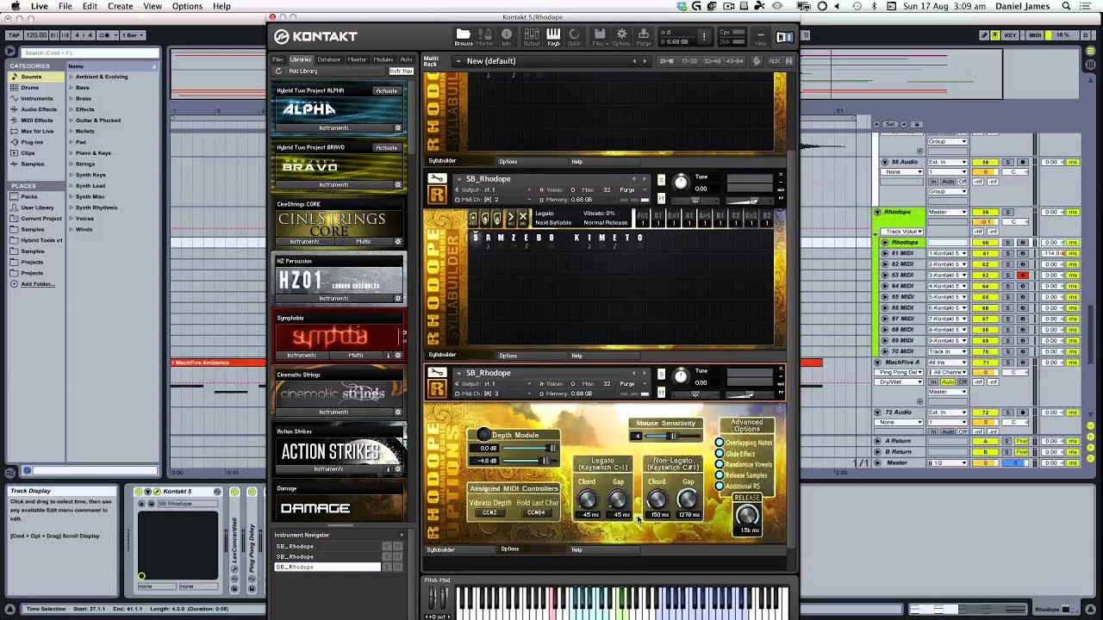Show the Output mixer section
Screen dimensions: 1103x620
(x=532, y=37)
